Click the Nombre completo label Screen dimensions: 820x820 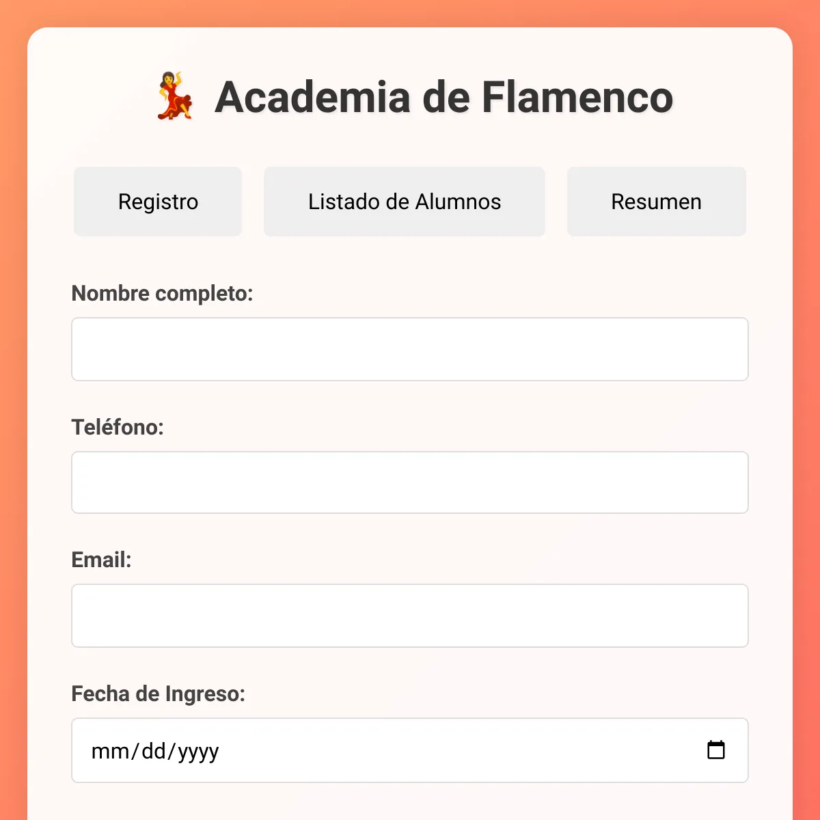pyautogui.click(x=162, y=293)
